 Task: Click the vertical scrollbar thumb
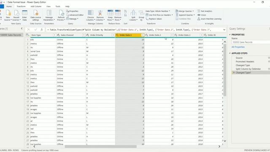[x=225, y=70]
